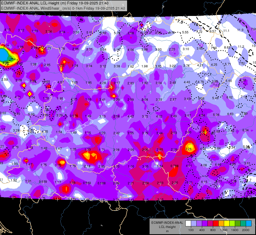Click the magenta legend swatch
The height and width of the screenshot is (235, 256).
coord(210,223)
